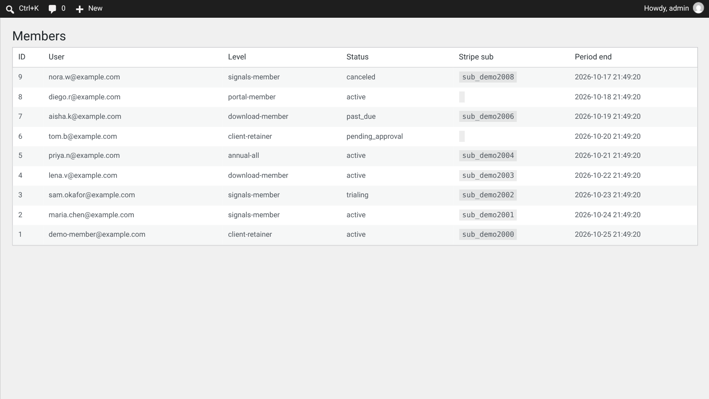
Task: Click period end 2026-10-17 21:49:20
Action: 608,77
